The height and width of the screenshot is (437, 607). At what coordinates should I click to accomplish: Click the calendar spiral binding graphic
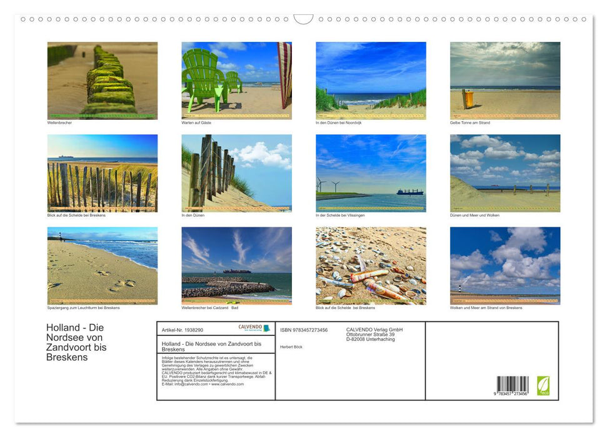(303, 19)
